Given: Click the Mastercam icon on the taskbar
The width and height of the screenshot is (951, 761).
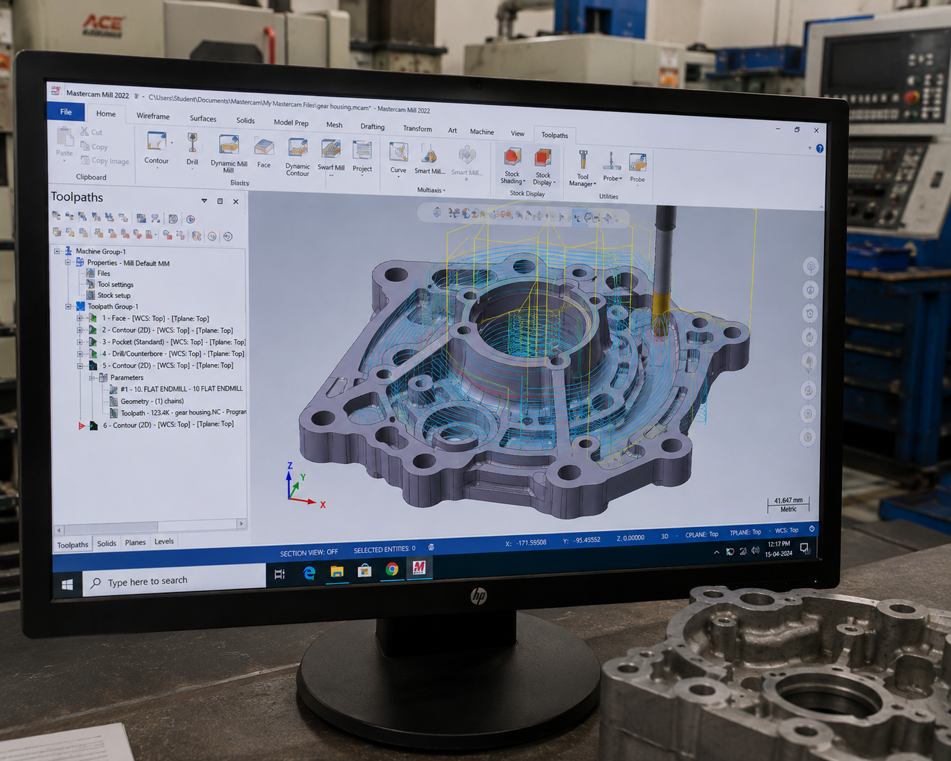Looking at the screenshot, I should 419,567.
